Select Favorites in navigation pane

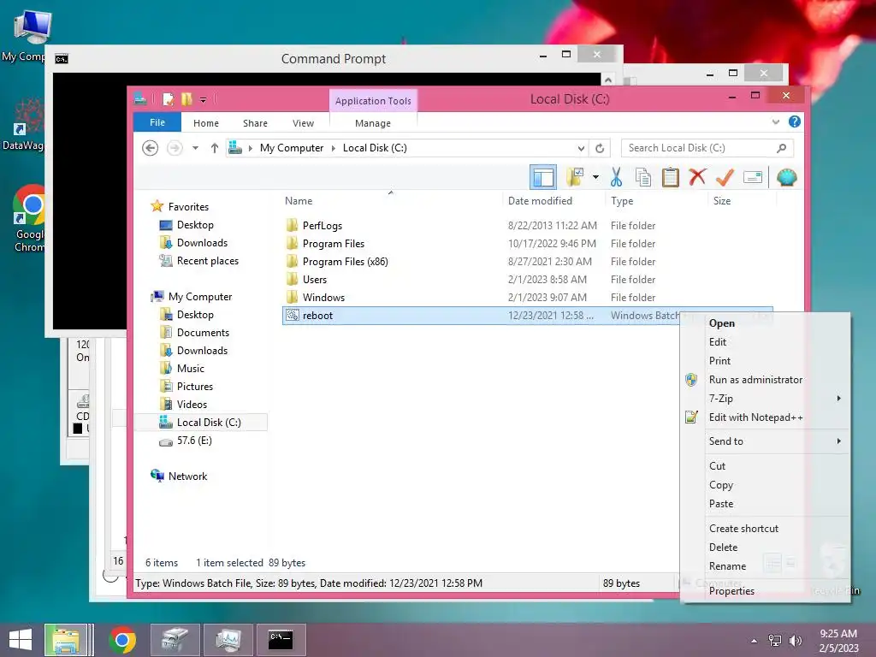click(188, 207)
